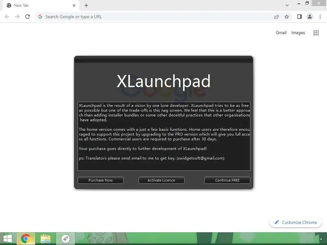Click the XLaunchpad description text box
Image resolution: width=327 pixels, height=245 pixels.
[164, 136]
